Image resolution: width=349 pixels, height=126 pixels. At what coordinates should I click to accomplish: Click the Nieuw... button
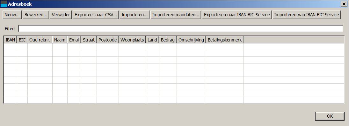(12, 15)
